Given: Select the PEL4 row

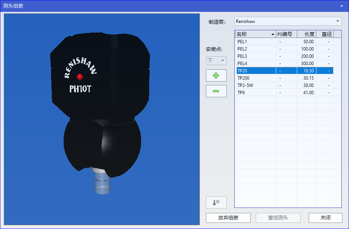Looking at the screenshot, I should coord(284,63).
